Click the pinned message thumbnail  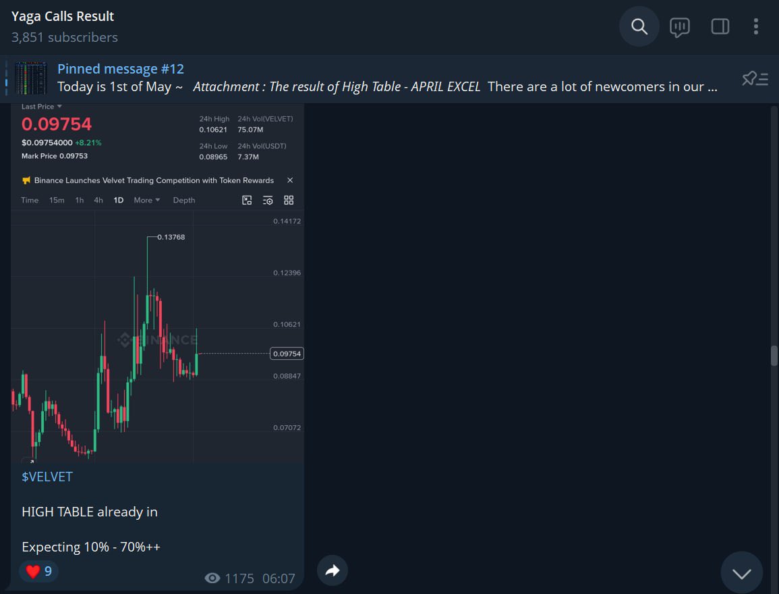[31, 78]
